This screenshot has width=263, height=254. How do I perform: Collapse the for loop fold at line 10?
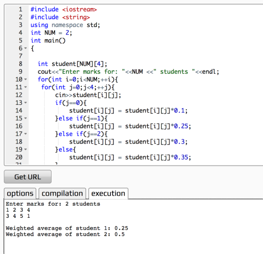coord(25,79)
